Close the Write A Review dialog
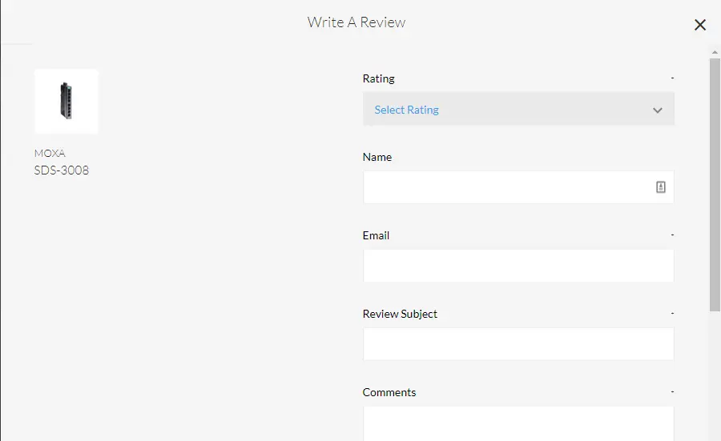Screen dimensions: 721x441 699,25
